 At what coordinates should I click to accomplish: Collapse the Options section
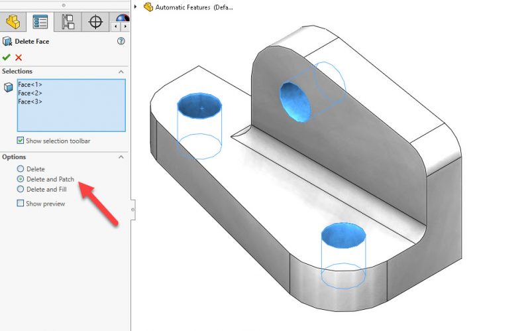(121, 157)
